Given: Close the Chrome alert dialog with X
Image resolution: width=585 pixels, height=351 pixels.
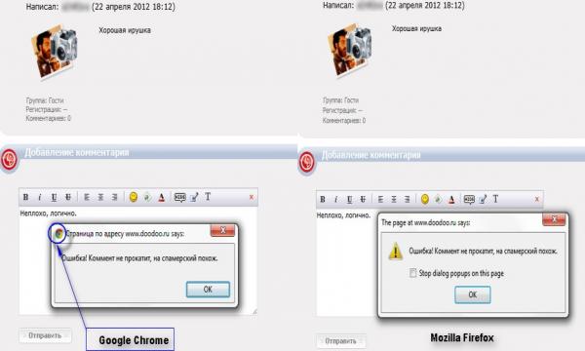Looking at the screenshot, I should (x=222, y=230).
